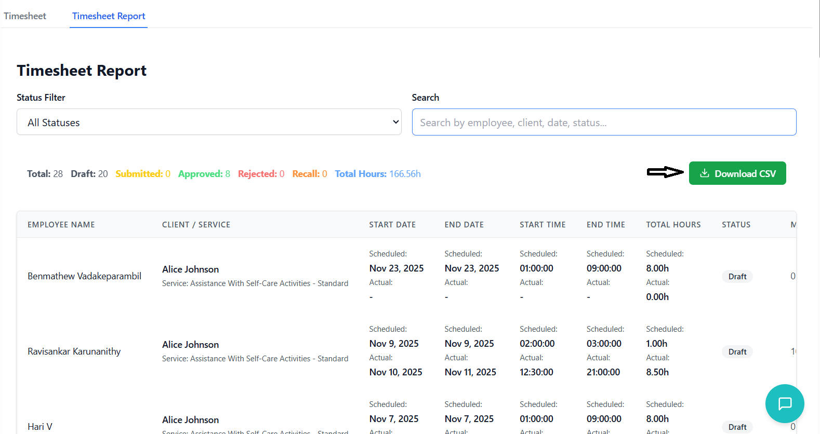Select Draft badge for Benmathew Vadakeparambil
Screen dimensions: 820x434
click(x=737, y=277)
